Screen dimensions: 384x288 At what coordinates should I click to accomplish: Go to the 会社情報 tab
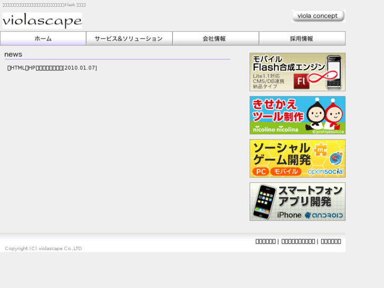coord(216,39)
